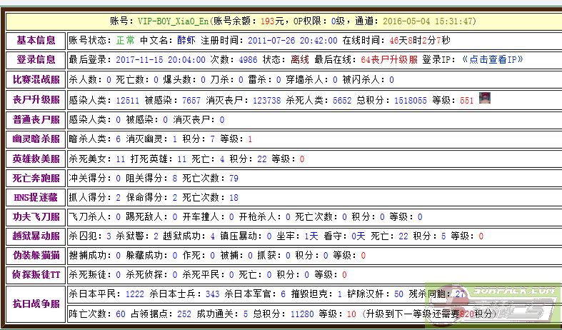The height and width of the screenshot is (330, 562).
Task: Click the 总积分 value 11280
Action: pos(302,314)
